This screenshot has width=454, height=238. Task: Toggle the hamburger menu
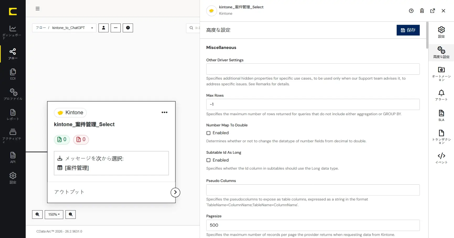(38, 9)
